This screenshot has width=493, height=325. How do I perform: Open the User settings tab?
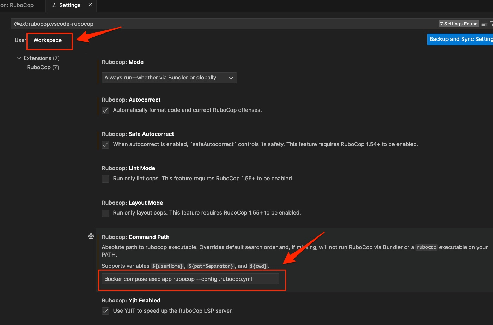click(x=20, y=40)
